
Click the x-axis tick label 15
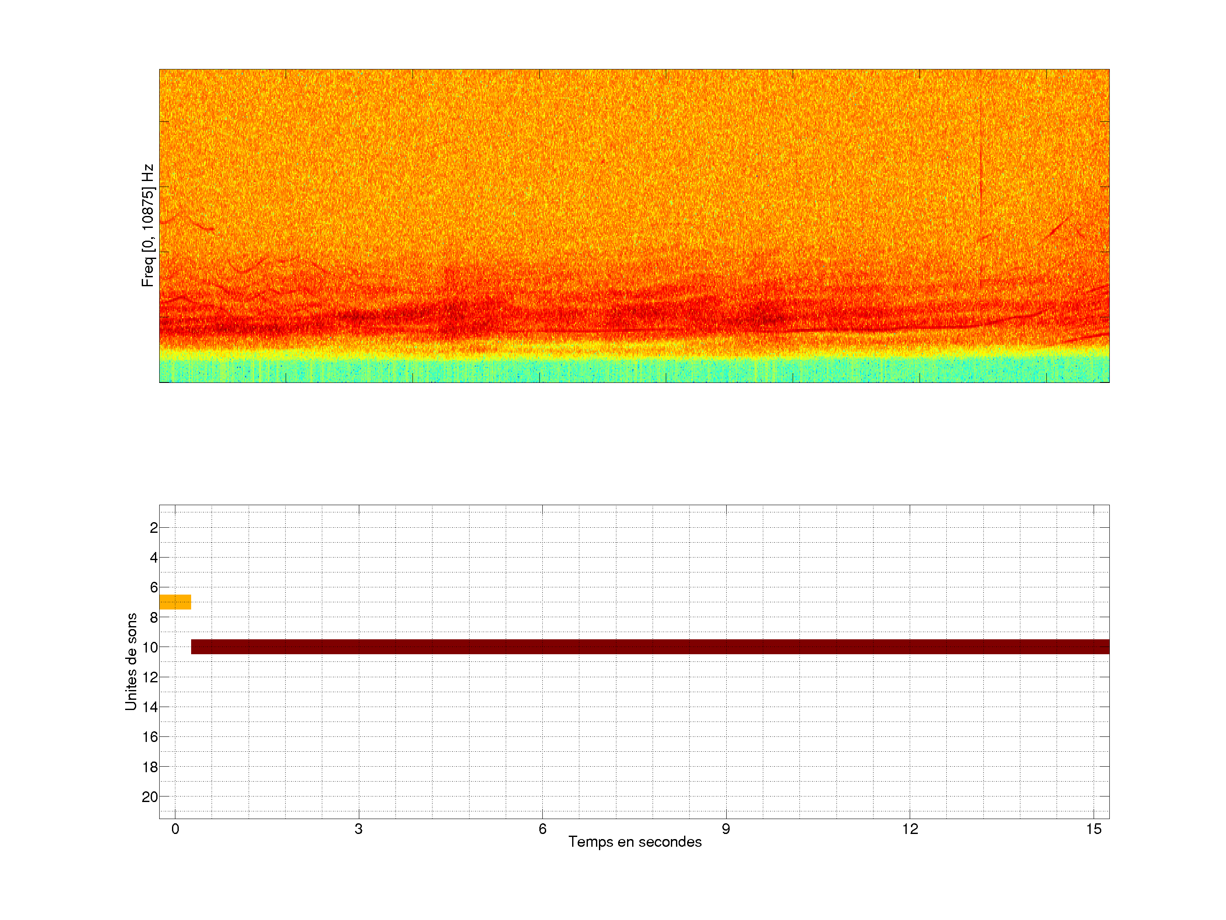point(1093,829)
